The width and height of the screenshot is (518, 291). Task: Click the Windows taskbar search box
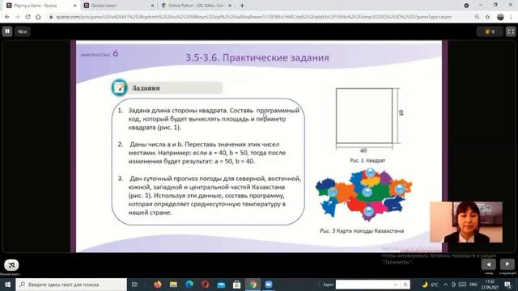coord(71,285)
